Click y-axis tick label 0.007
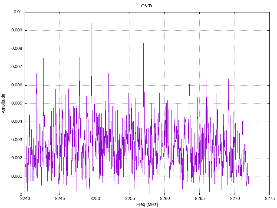Viewport: 277px width, 208px height. pyautogui.click(x=17, y=67)
